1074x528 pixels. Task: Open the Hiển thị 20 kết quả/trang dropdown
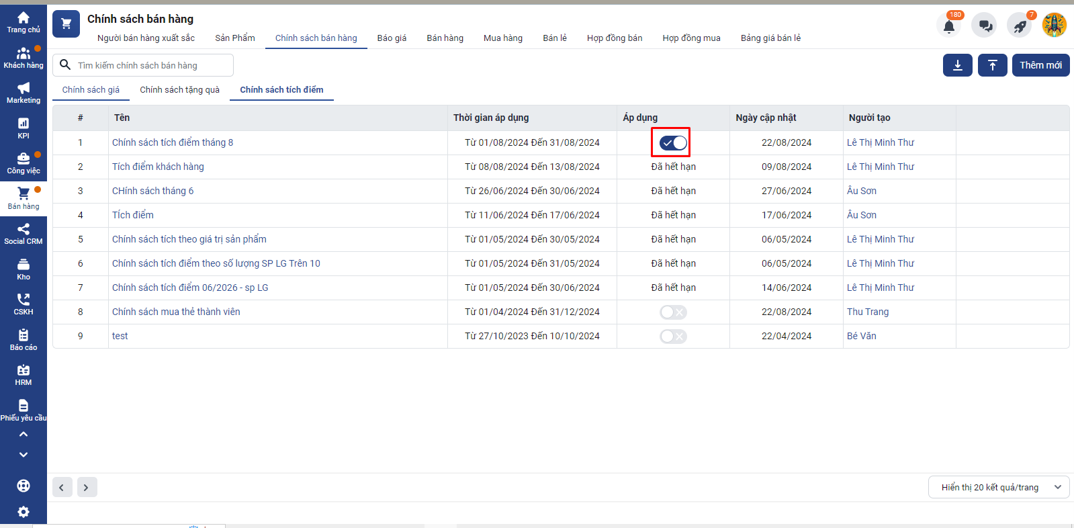click(998, 487)
